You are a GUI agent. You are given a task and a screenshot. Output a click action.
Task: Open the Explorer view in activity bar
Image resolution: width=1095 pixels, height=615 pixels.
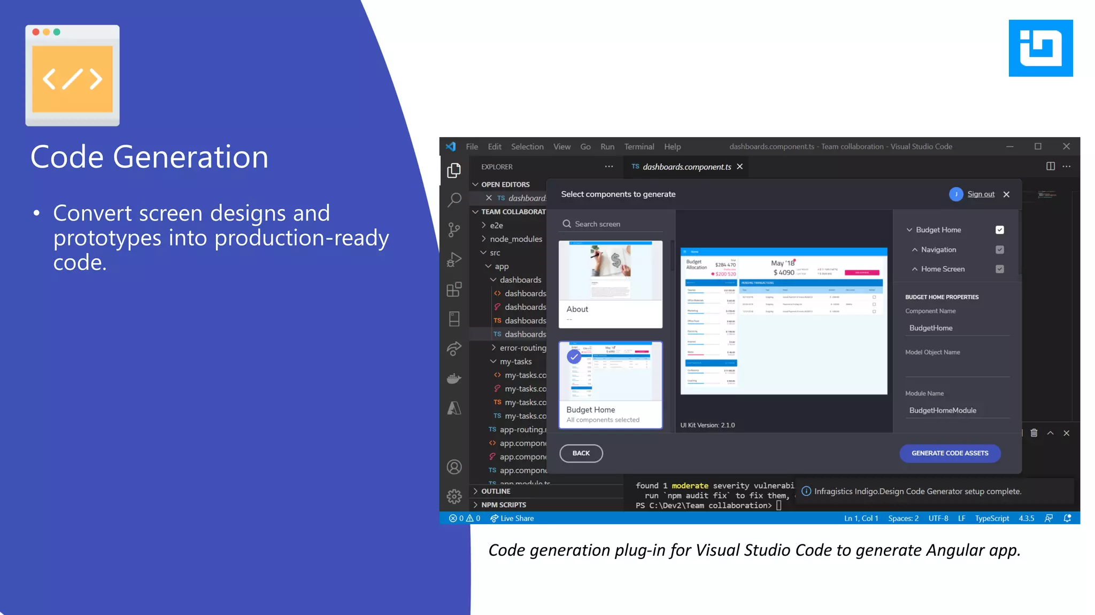point(454,170)
